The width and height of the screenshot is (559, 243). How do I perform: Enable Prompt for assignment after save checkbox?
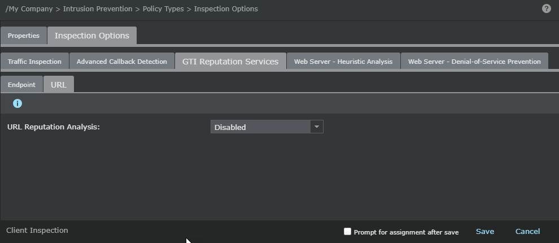[347, 232]
